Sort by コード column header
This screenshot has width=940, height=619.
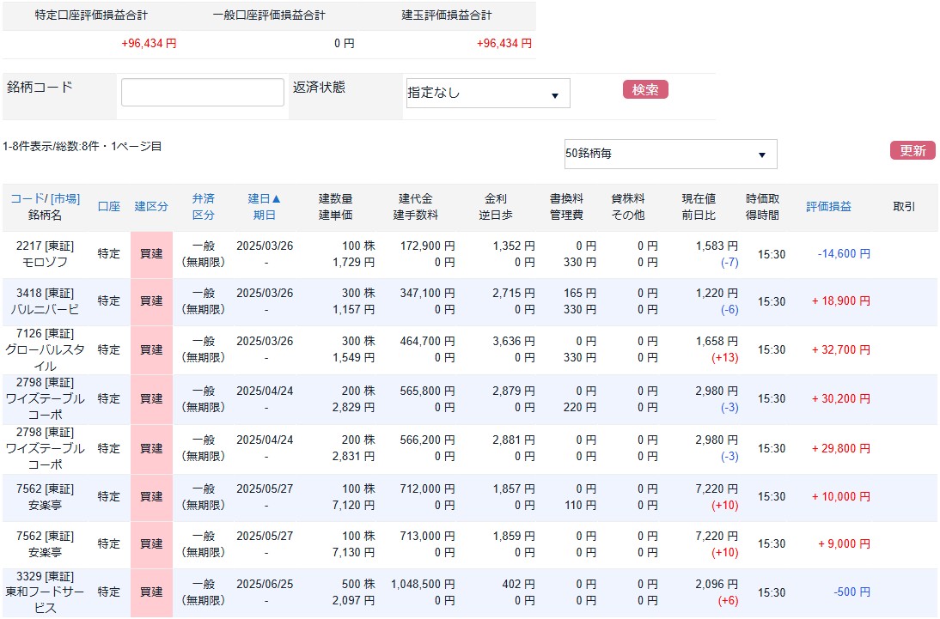coord(27,198)
